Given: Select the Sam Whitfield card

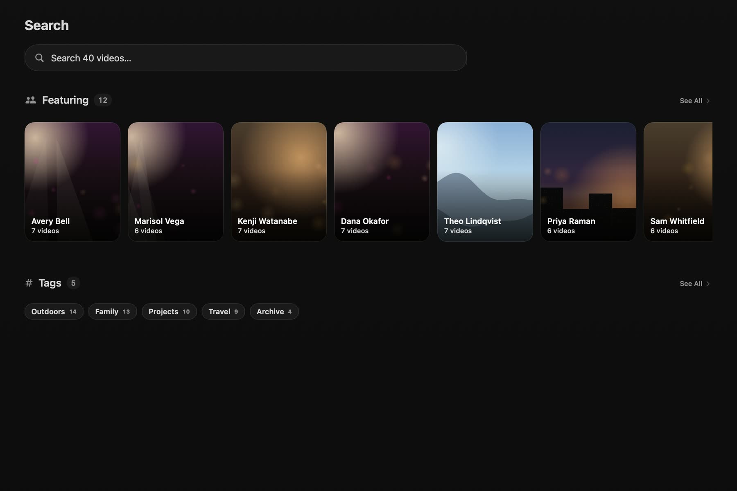Looking at the screenshot, I should point(678,182).
